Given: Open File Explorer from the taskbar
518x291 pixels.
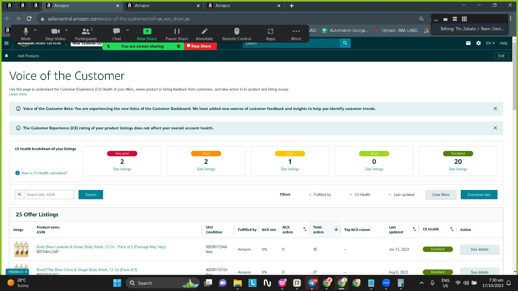Looking at the screenshot, I should (237, 283).
